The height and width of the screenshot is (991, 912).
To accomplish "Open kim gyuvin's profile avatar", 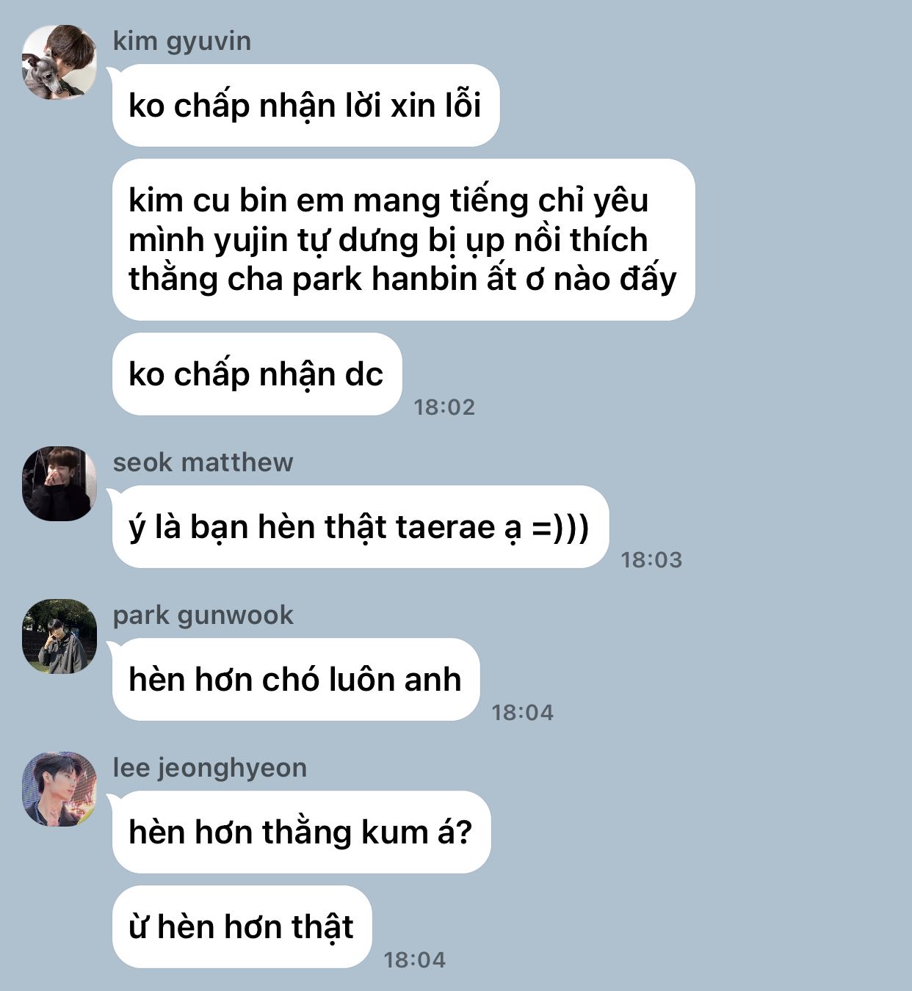I will tap(59, 62).
